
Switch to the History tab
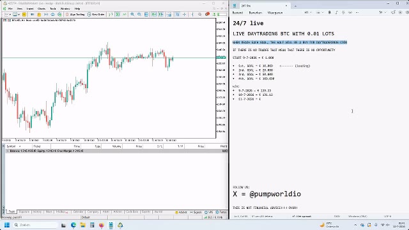37,211
